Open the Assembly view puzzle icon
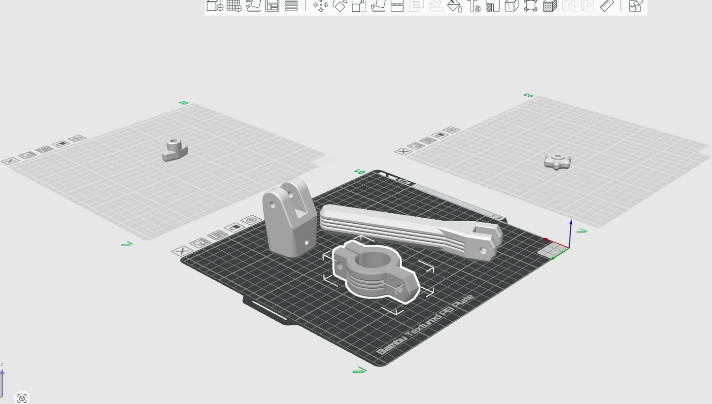Screen dimensions: 712x404 pos(635,6)
